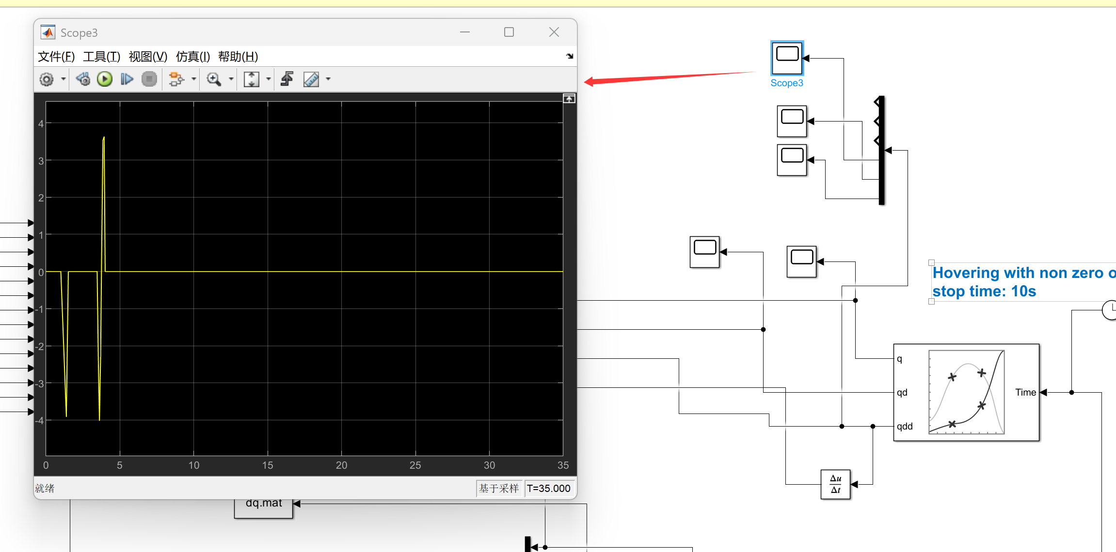Toggle cursor measurements ruler icon
Viewport: 1116px width, 552px height.
(x=311, y=79)
